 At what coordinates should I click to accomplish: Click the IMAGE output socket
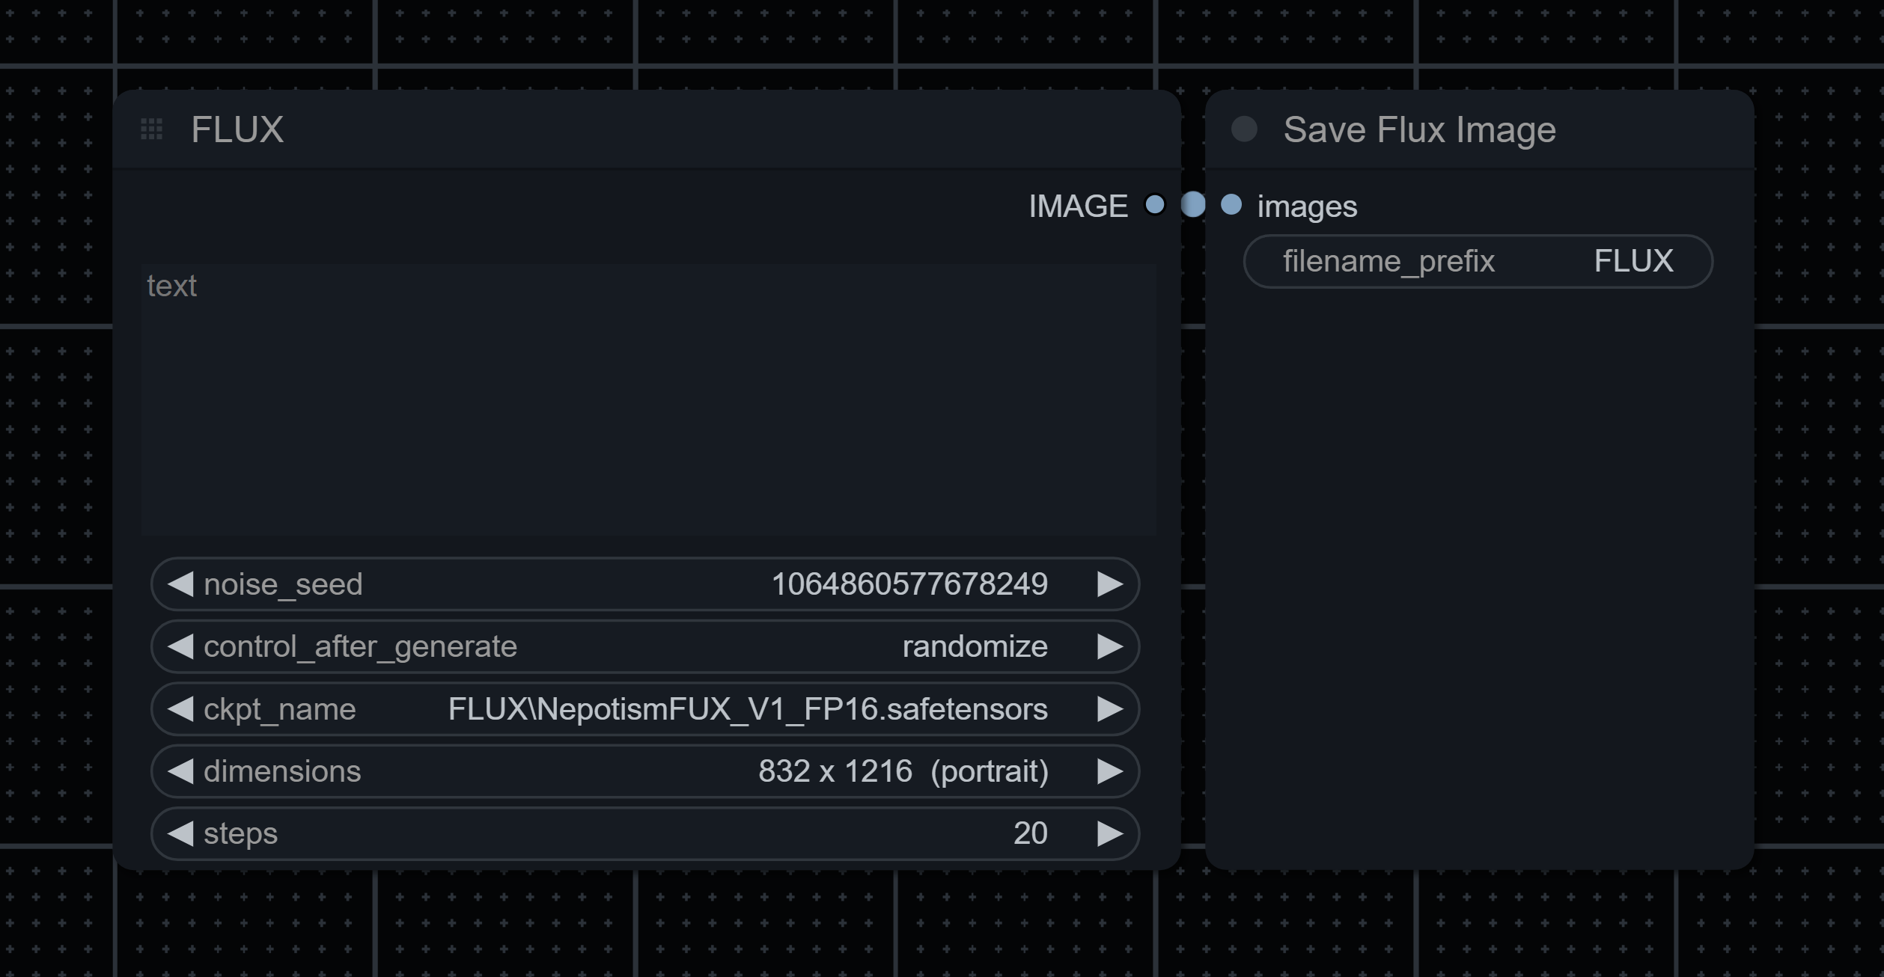click(x=1155, y=205)
